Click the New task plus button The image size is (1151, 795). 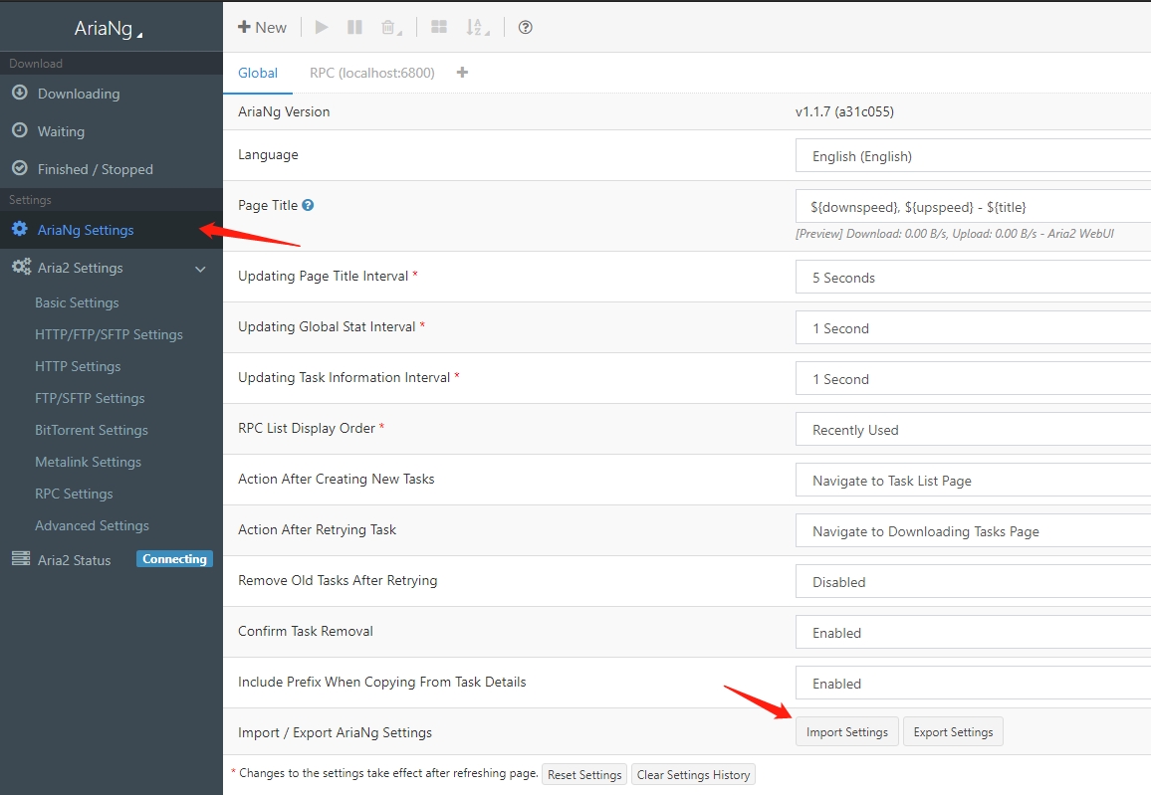[x=262, y=27]
